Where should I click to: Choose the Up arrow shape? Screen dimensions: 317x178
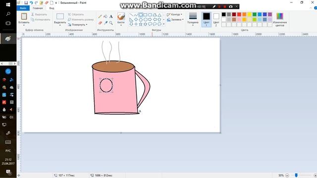(x=159, y=20)
